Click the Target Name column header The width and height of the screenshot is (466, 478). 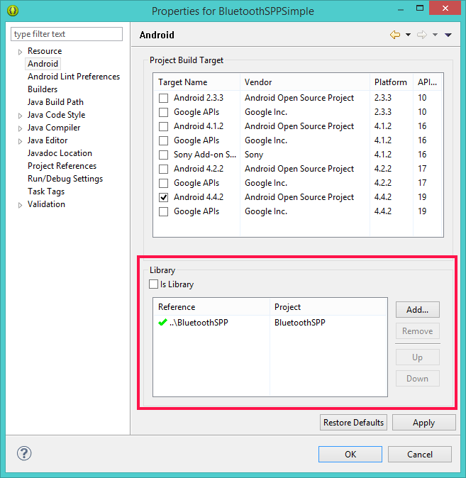click(x=196, y=82)
